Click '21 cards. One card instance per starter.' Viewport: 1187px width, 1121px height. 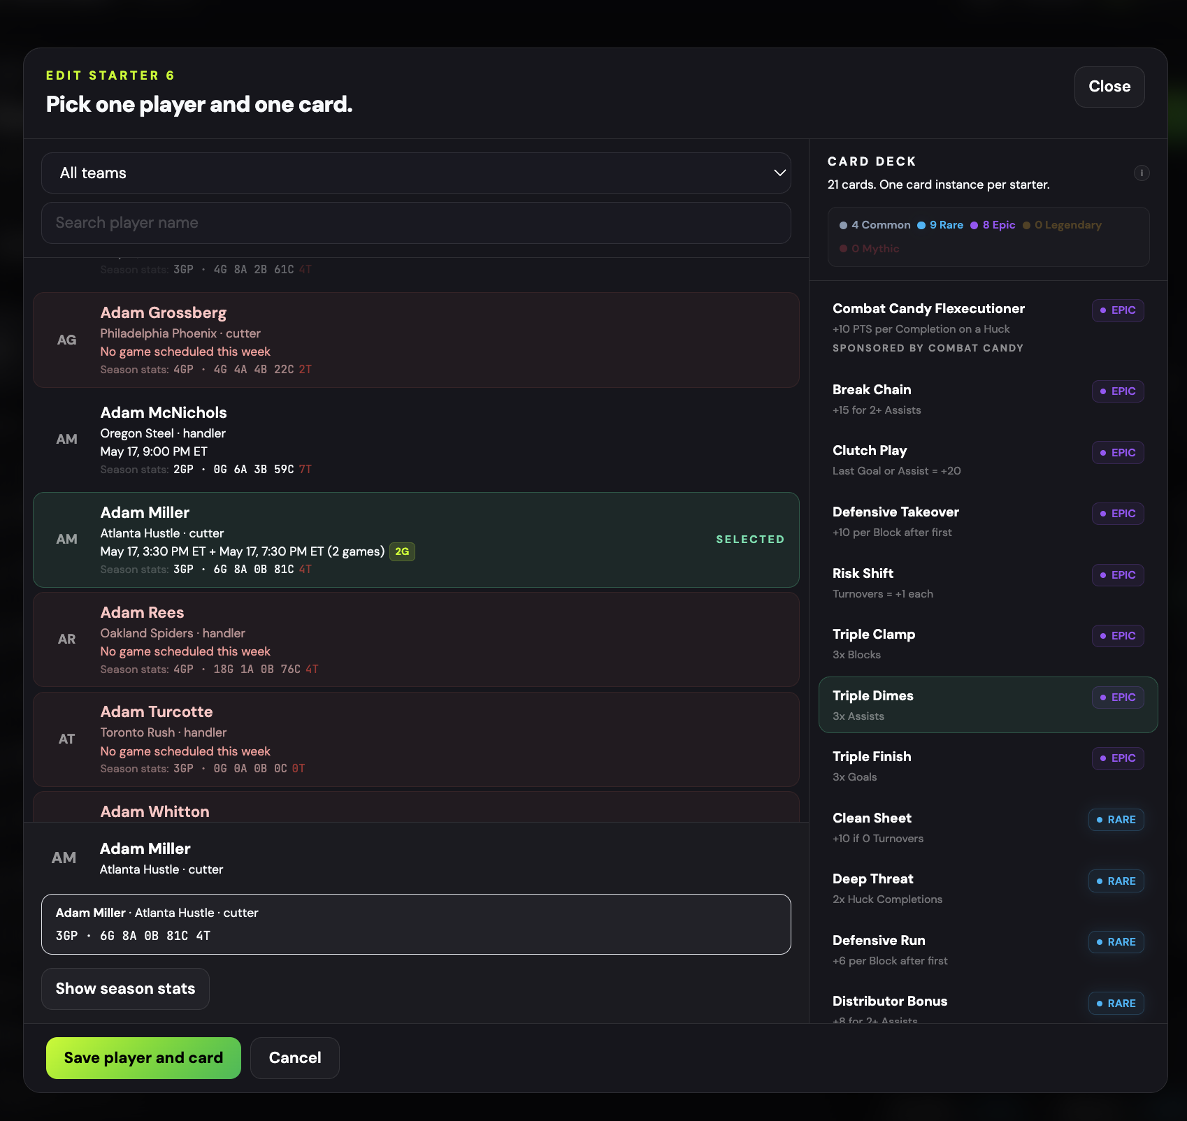pyautogui.click(x=938, y=185)
